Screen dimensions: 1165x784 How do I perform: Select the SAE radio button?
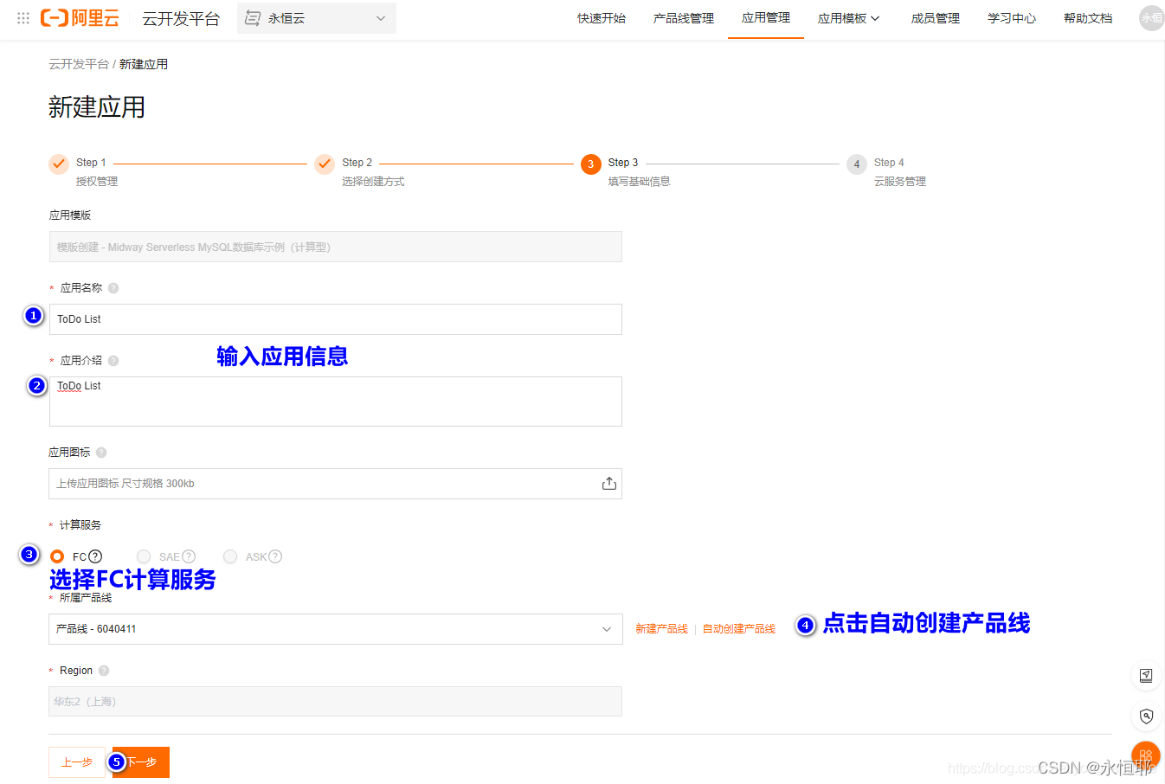pos(144,556)
